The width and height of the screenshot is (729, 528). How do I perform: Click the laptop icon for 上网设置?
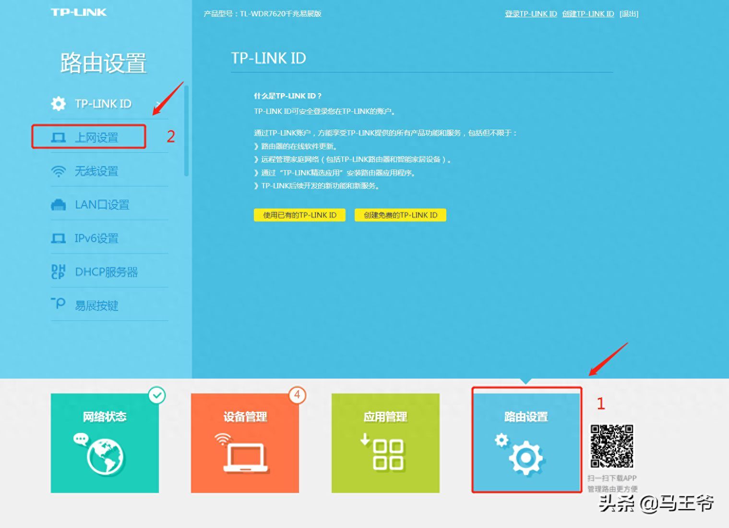pos(58,138)
